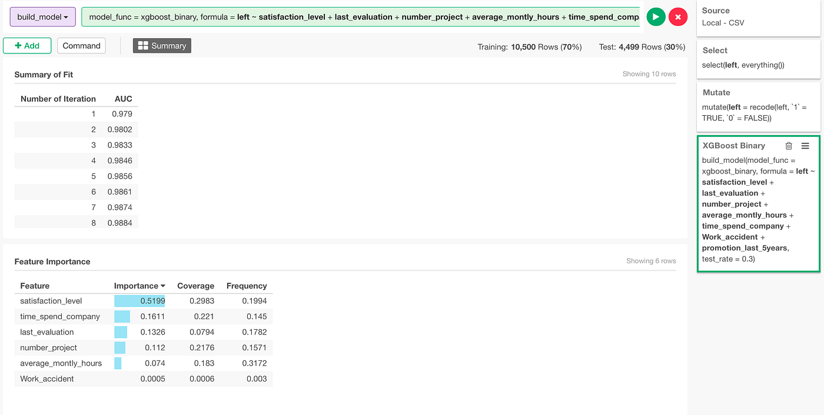Click the green plus icon on Add button
The image size is (824, 415).
[x=19, y=45]
